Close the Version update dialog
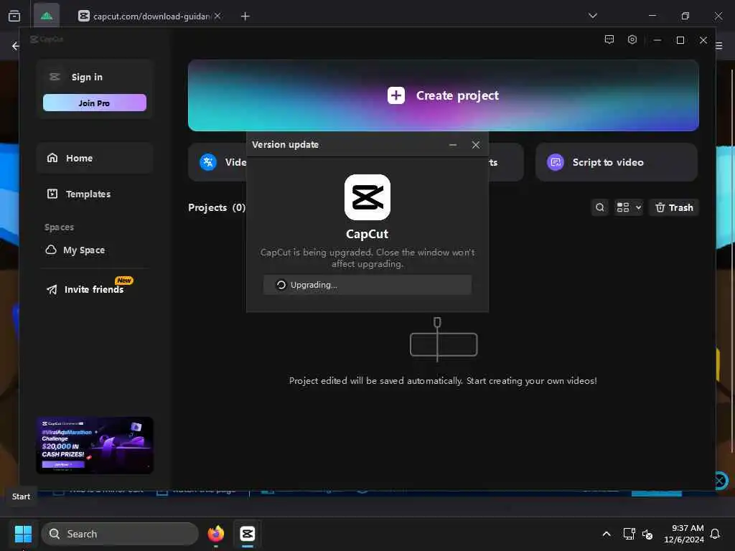Image resolution: width=735 pixels, height=551 pixels. click(x=475, y=145)
